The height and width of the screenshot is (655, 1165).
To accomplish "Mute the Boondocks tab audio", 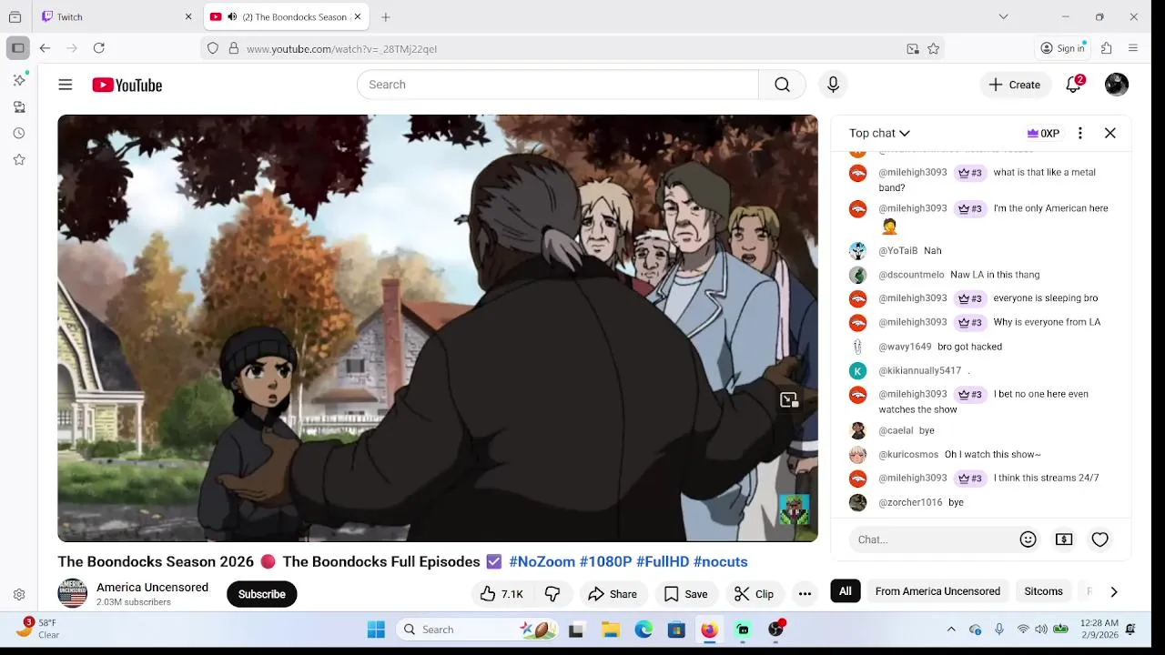I will tap(232, 16).
